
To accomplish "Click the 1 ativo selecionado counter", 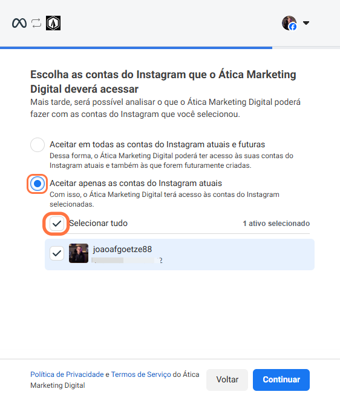I will (276, 224).
